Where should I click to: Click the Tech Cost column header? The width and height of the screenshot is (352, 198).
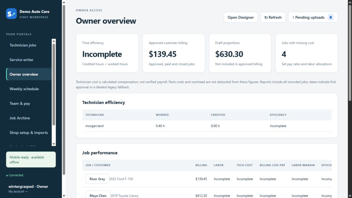245,165
